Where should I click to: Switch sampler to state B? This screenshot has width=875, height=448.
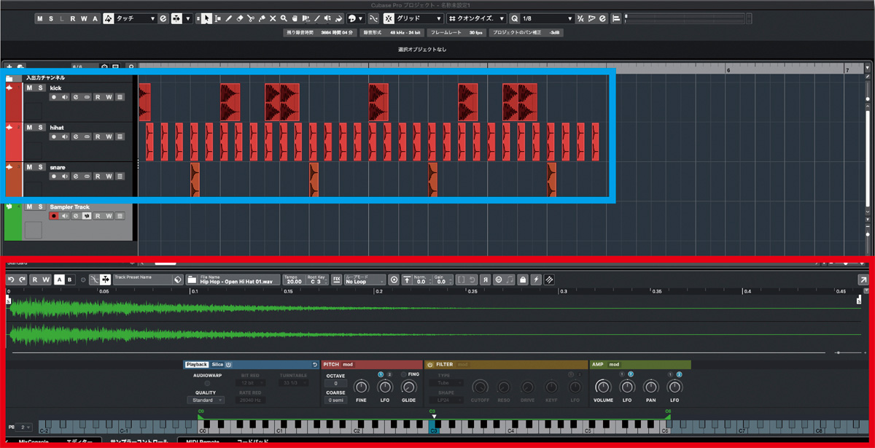click(x=70, y=279)
